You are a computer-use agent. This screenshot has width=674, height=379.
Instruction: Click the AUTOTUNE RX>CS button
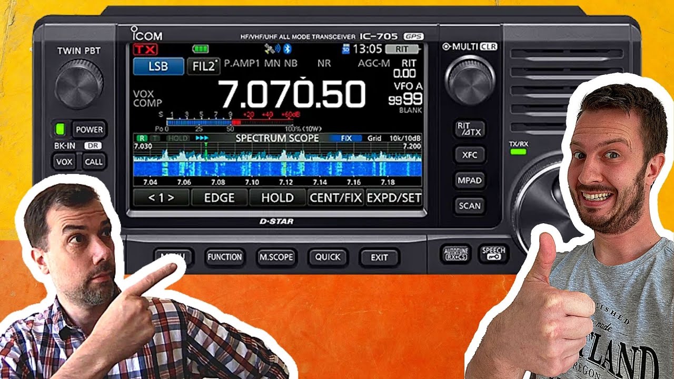pos(455,254)
